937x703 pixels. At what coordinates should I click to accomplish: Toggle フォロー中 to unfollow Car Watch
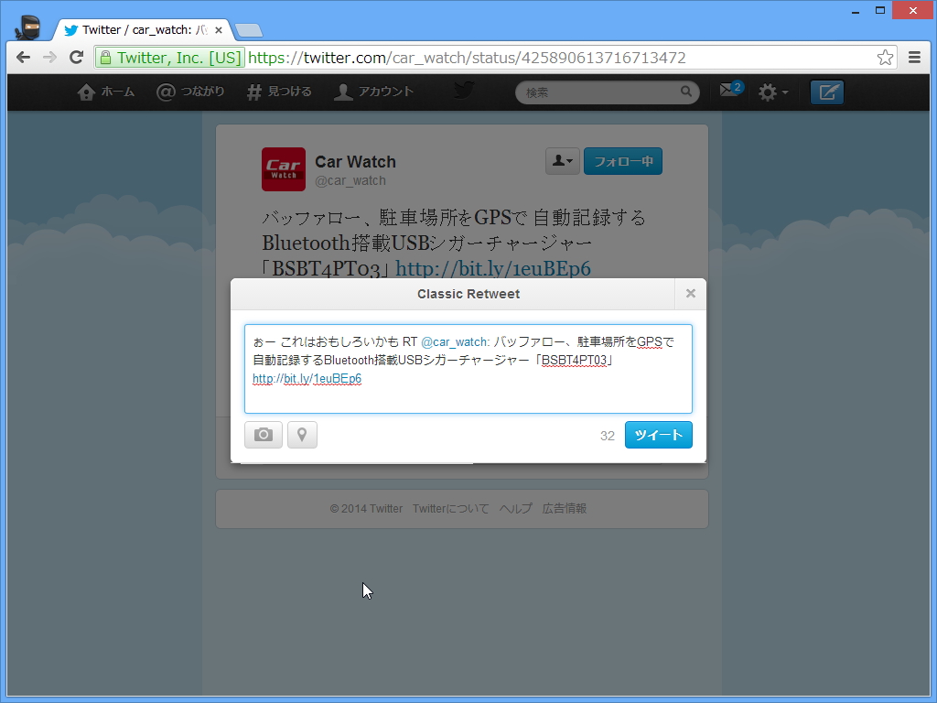click(x=623, y=160)
